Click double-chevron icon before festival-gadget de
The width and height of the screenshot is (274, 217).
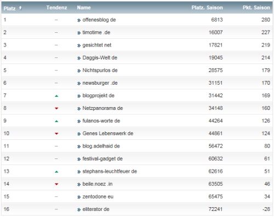tap(79, 159)
